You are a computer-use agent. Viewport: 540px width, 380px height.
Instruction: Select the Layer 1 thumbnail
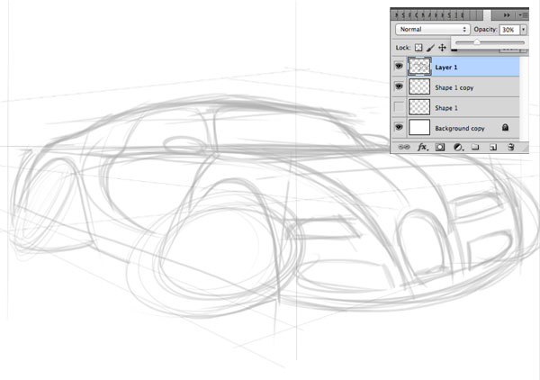pos(419,66)
